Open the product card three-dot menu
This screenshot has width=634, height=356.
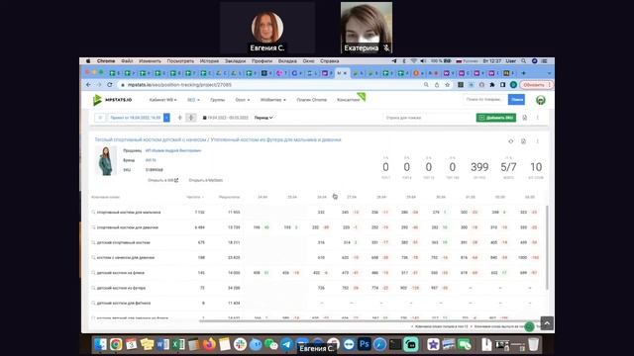tap(537, 141)
